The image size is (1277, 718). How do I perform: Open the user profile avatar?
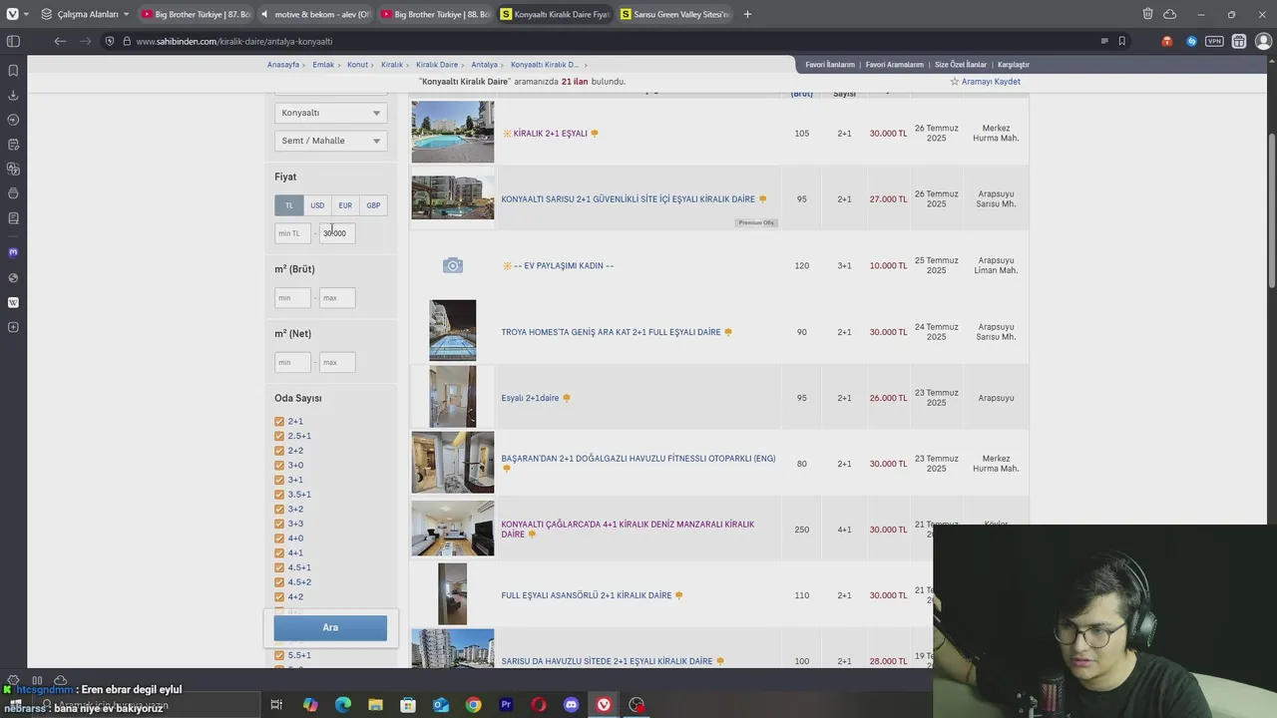point(1263,41)
